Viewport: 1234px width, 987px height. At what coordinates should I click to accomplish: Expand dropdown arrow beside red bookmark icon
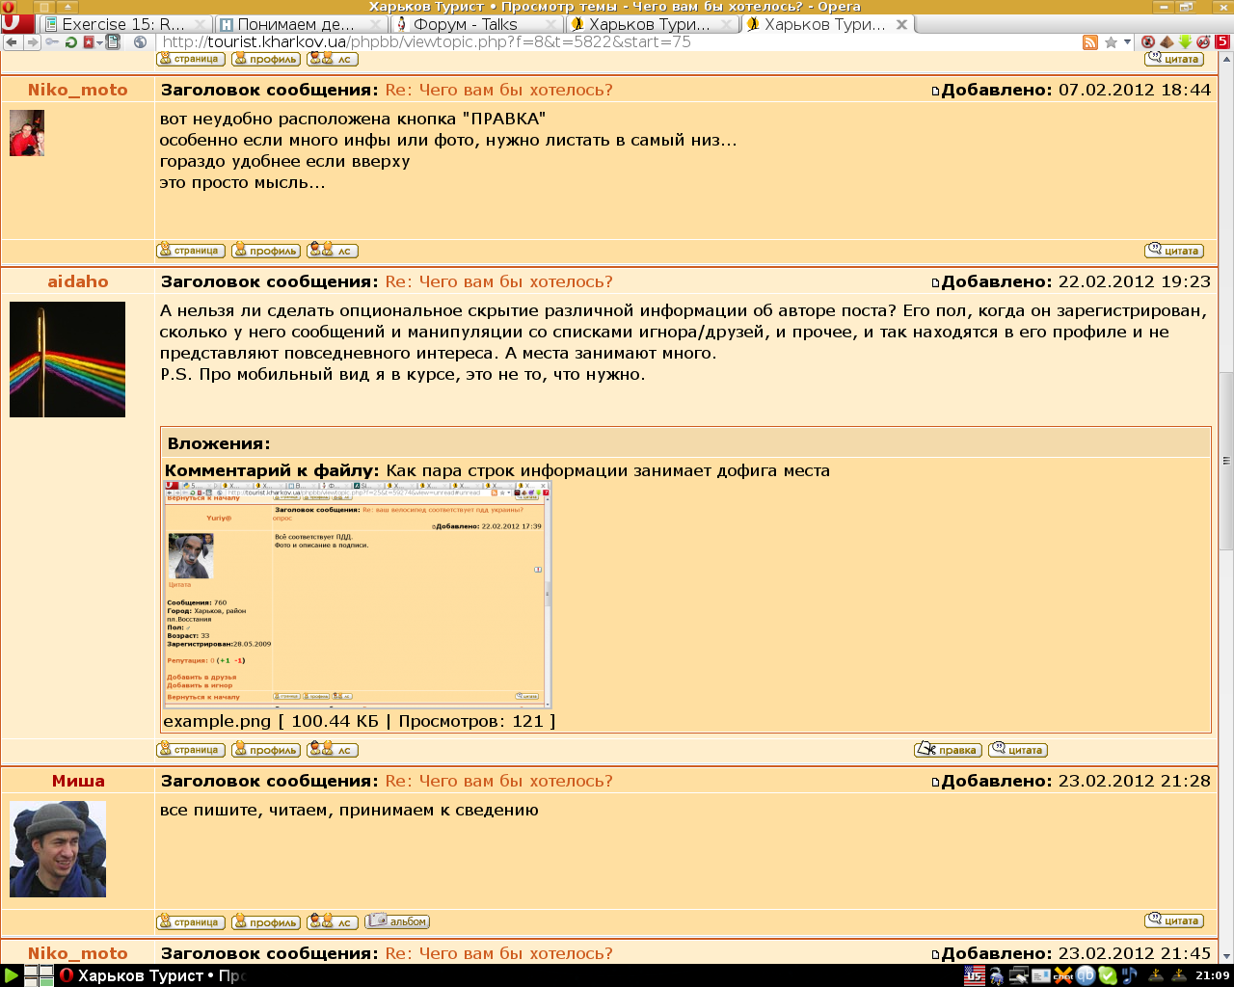click(99, 42)
